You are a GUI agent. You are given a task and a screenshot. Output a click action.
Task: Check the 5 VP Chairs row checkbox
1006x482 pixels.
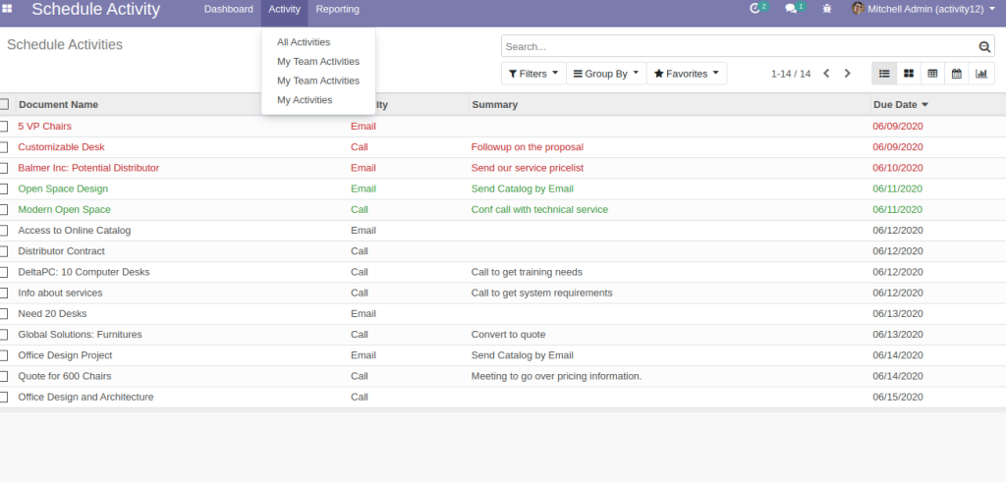coord(4,127)
